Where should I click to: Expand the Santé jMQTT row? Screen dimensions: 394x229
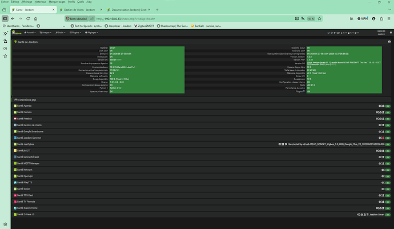point(201,151)
